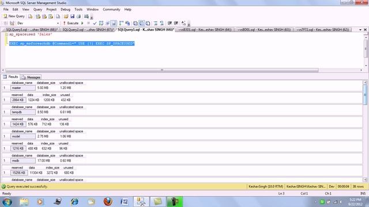
Task: Open Internet Explorer from the taskbar
Action: pos(74,202)
